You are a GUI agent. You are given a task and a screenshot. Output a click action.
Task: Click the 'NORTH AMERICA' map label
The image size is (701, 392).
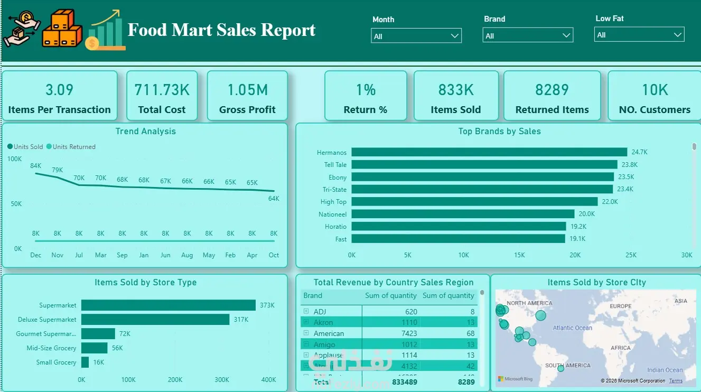click(x=529, y=303)
